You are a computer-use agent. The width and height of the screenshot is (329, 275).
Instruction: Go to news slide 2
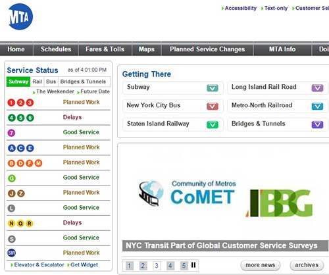click(x=143, y=266)
